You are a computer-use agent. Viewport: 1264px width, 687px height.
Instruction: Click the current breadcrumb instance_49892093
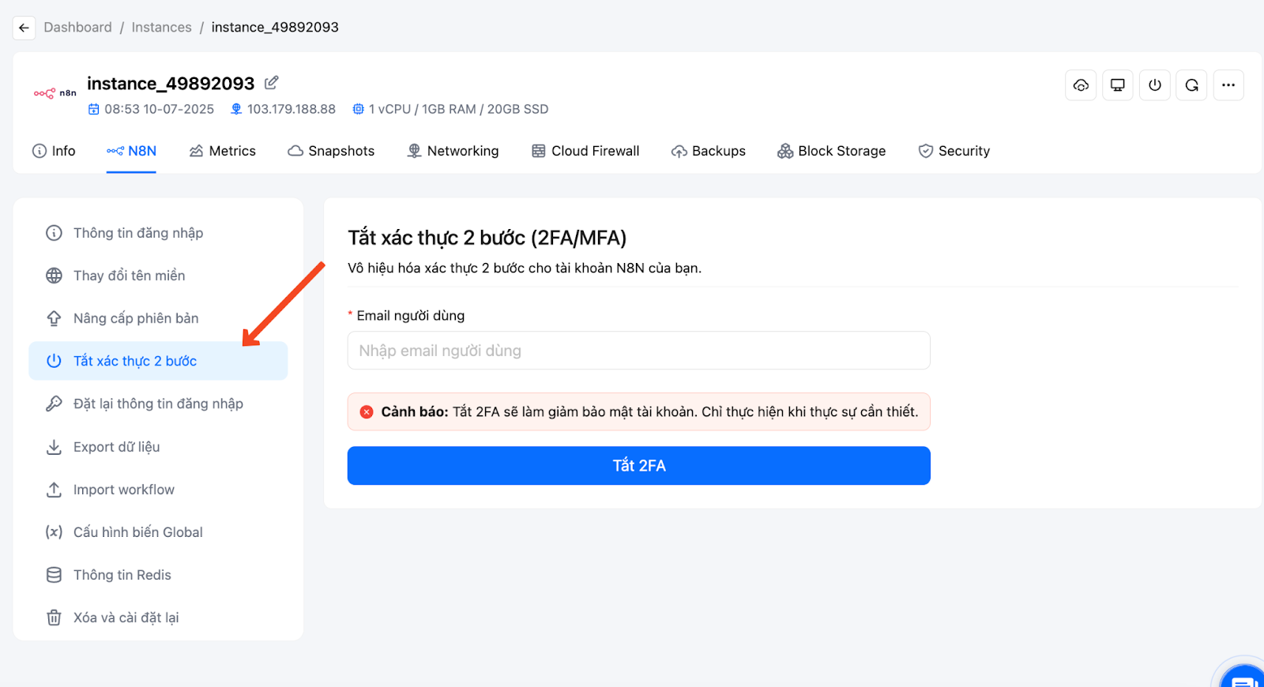coord(275,28)
